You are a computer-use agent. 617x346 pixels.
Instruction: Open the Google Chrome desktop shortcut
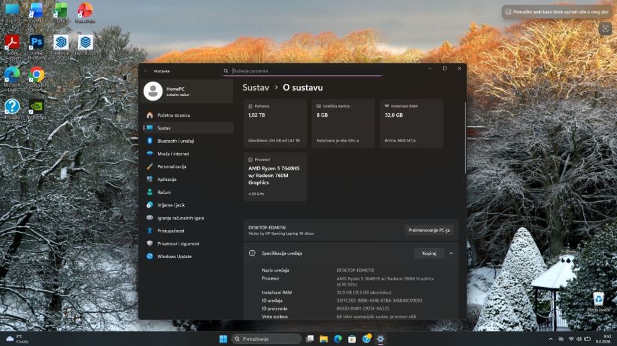[36, 78]
